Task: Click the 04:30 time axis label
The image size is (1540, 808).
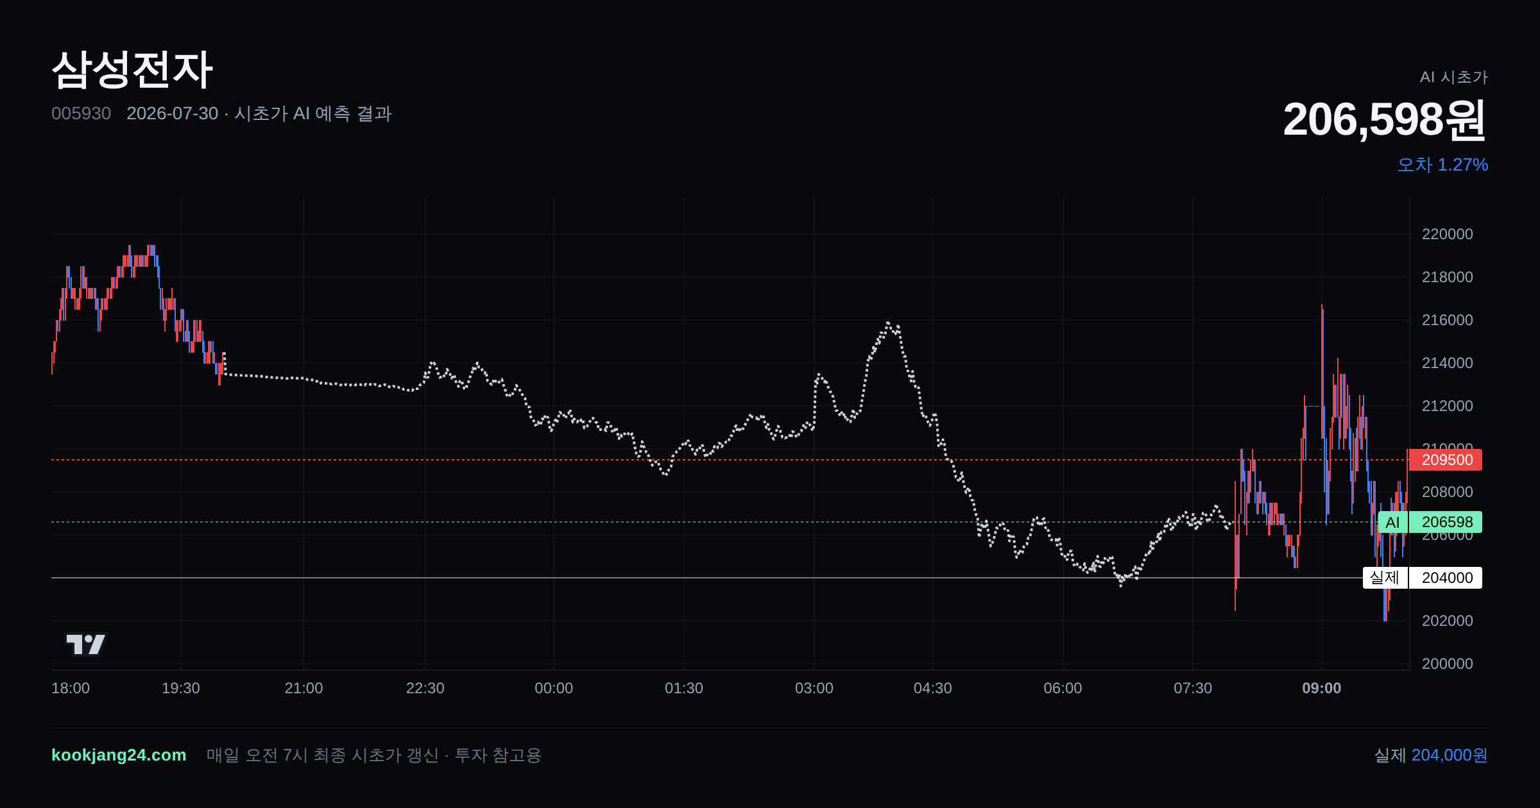Action: click(933, 688)
